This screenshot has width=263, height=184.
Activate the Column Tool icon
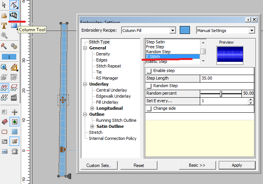coord(14,15)
